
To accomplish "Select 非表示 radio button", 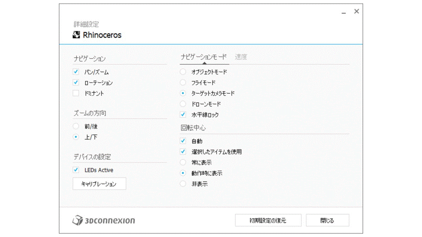I will coord(183,184).
